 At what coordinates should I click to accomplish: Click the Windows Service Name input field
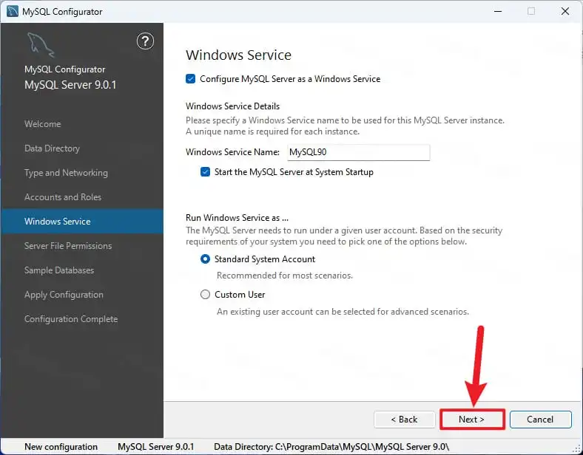point(358,152)
